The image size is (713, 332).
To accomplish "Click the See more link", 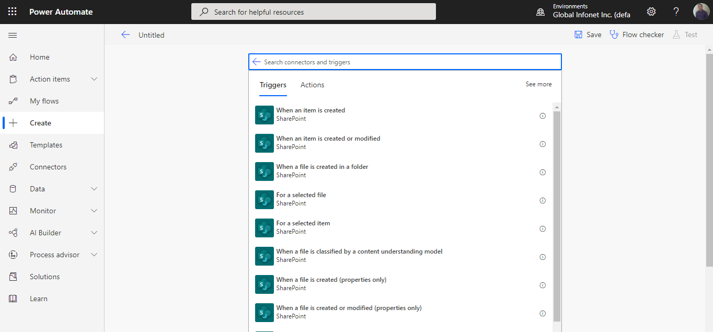I will pyautogui.click(x=538, y=84).
